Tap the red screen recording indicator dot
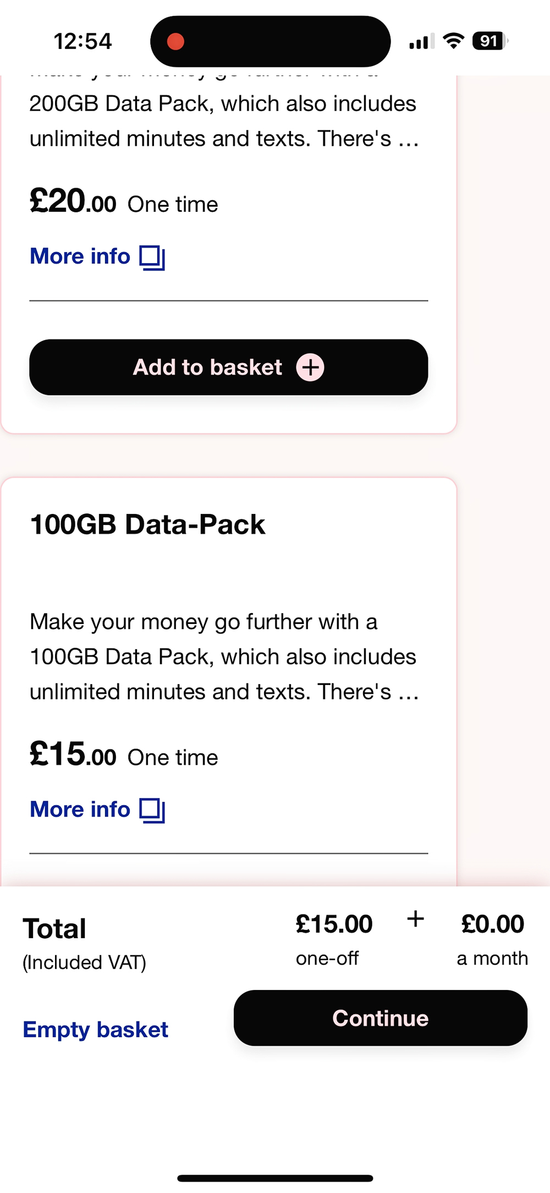This screenshot has width=550, height=1193. 175,41
